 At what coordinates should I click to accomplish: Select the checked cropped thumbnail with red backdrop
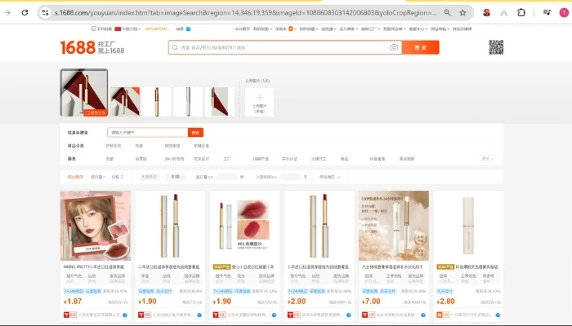pos(125,102)
